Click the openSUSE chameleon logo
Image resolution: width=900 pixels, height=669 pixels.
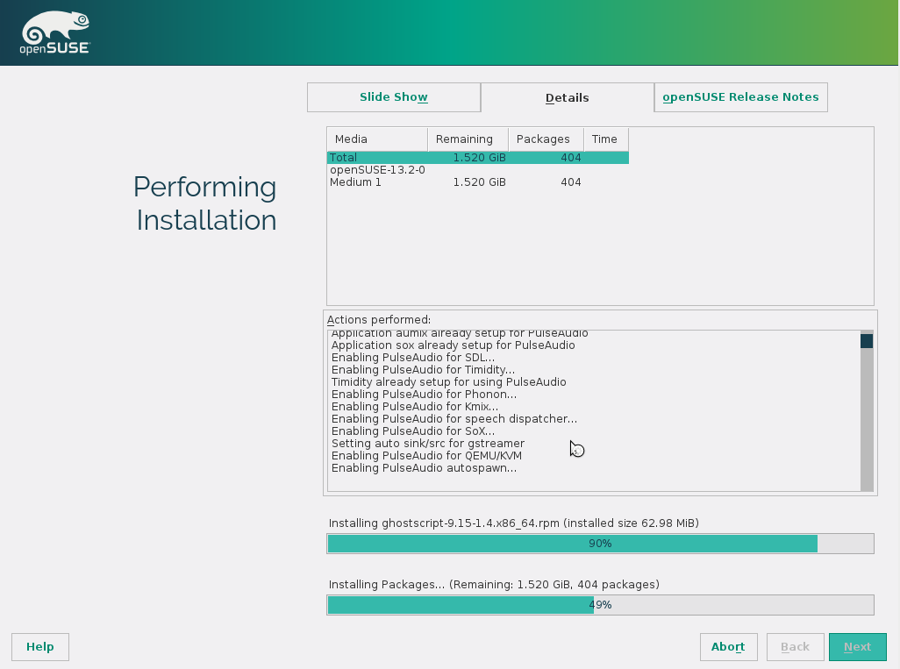coord(55,32)
